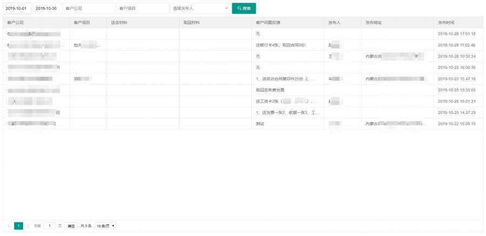Click the end date field 2019-10-30
Viewport: 486px width, 236px height.
pos(46,9)
